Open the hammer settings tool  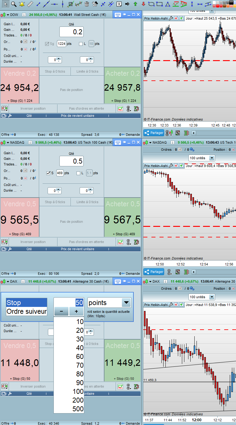click(x=95, y=4)
